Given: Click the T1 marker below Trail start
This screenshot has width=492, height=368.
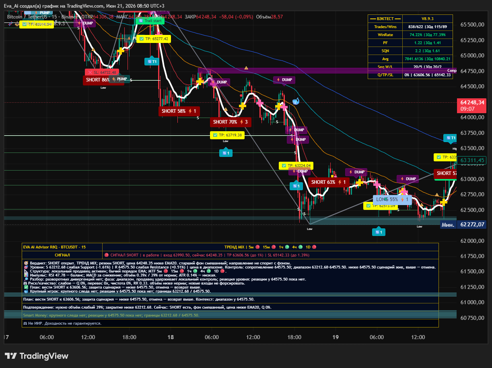Looking at the screenshot, I should 152,61.
